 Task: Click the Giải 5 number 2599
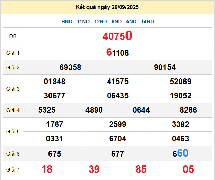click(x=117, y=124)
